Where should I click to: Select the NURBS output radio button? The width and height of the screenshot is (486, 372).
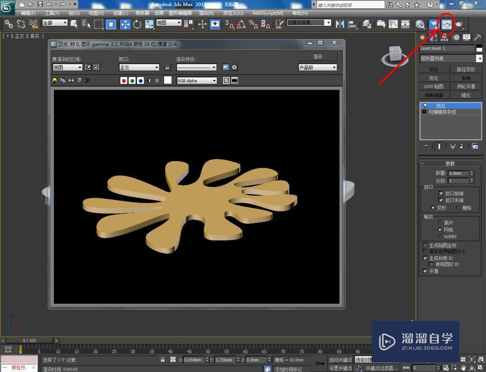tap(440, 237)
